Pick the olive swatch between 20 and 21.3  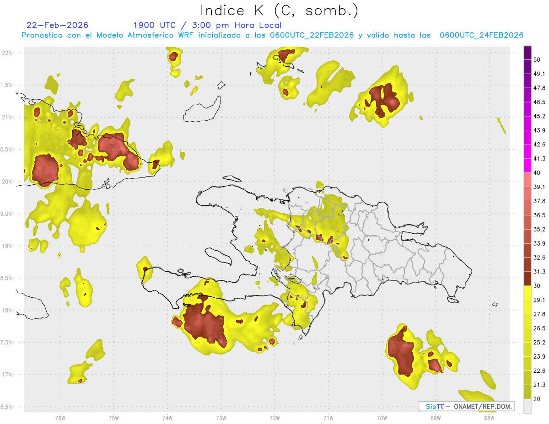pos(527,392)
